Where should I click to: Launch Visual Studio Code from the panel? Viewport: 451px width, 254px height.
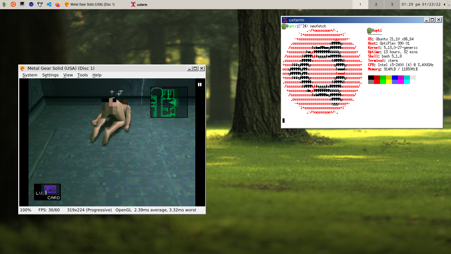tap(49, 4)
